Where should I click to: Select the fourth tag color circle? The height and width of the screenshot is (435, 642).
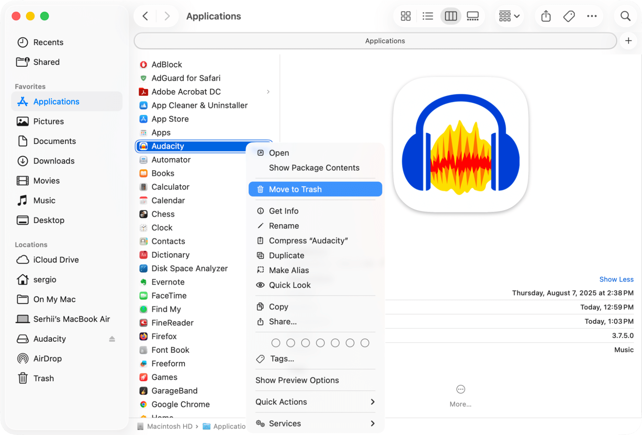[320, 343]
